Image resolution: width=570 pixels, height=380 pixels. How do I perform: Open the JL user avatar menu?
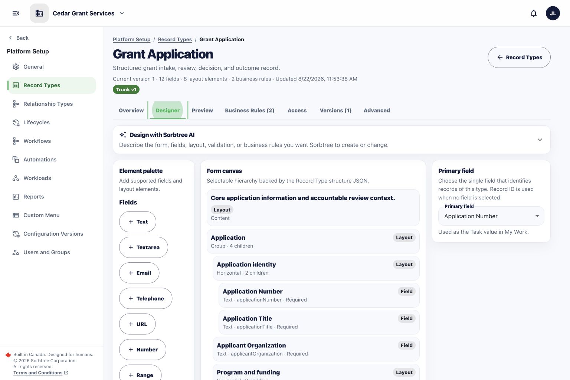[x=553, y=13]
